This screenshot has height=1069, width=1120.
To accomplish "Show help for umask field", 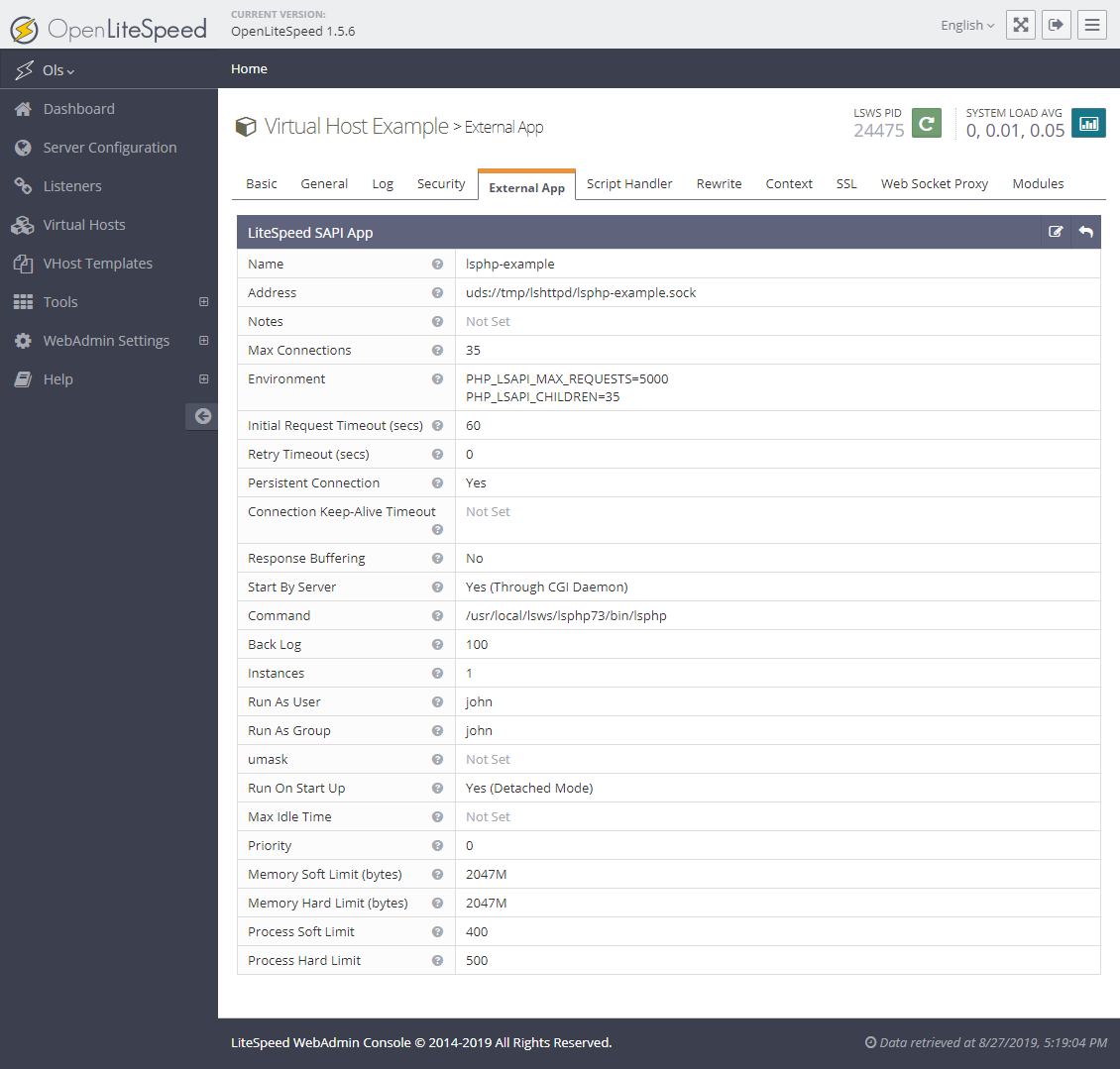I will pyautogui.click(x=437, y=760).
